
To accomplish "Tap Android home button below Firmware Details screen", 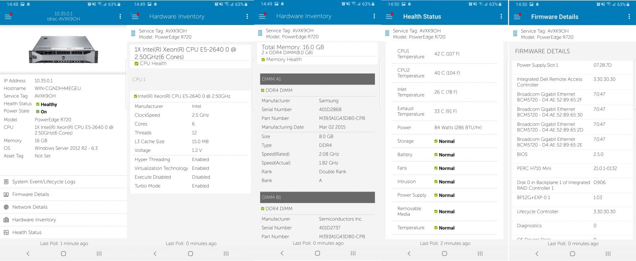I will tap(572, 254).
